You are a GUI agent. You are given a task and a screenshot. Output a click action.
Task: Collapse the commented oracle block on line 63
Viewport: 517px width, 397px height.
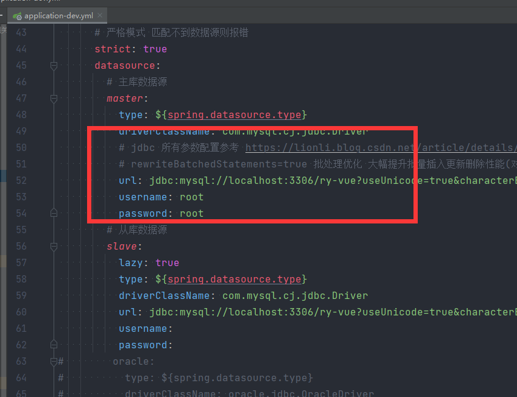(x=54, y=362)
